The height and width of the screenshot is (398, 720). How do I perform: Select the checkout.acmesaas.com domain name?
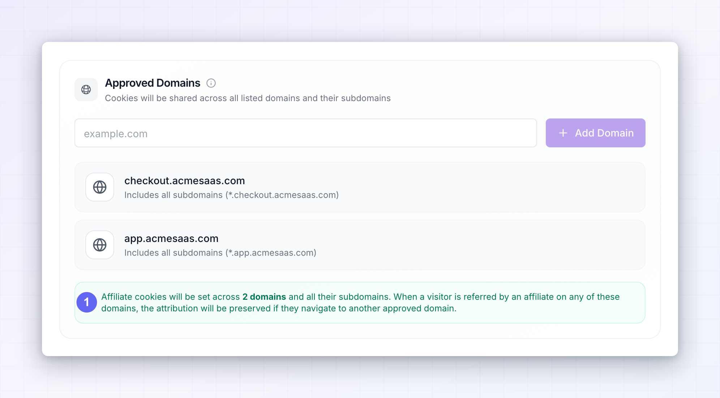pos(185,181)
